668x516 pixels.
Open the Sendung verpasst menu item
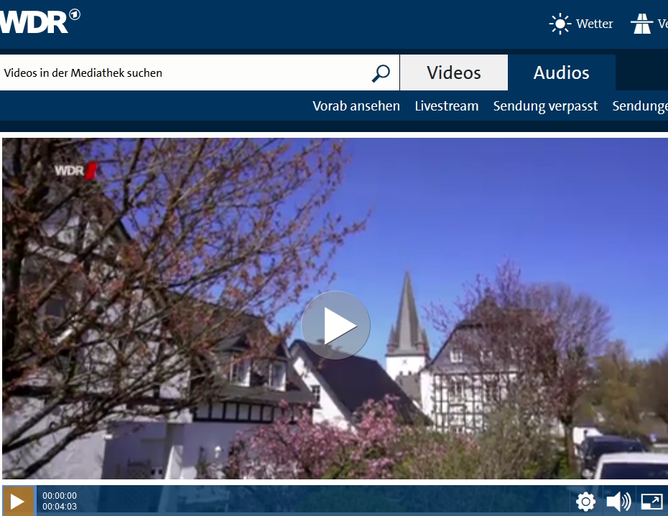(x=545, y=106)
